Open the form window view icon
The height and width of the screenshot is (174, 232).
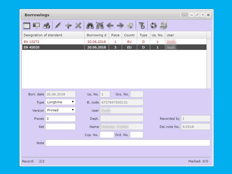pos(27,26)
